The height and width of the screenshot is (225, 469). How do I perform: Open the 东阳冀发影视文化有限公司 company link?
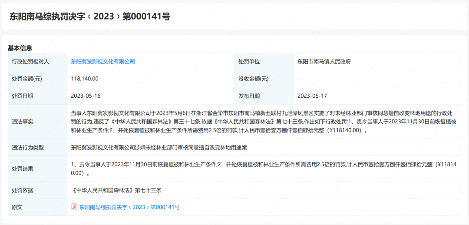coord(103,62)
